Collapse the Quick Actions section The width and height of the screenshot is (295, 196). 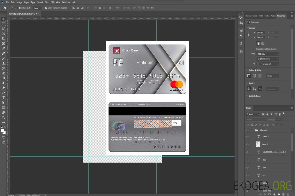pos(247,96)
